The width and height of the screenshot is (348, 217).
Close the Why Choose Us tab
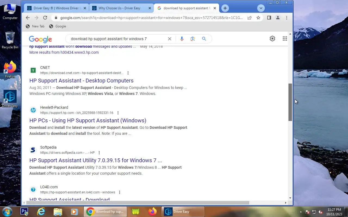[x=150, y=8]
